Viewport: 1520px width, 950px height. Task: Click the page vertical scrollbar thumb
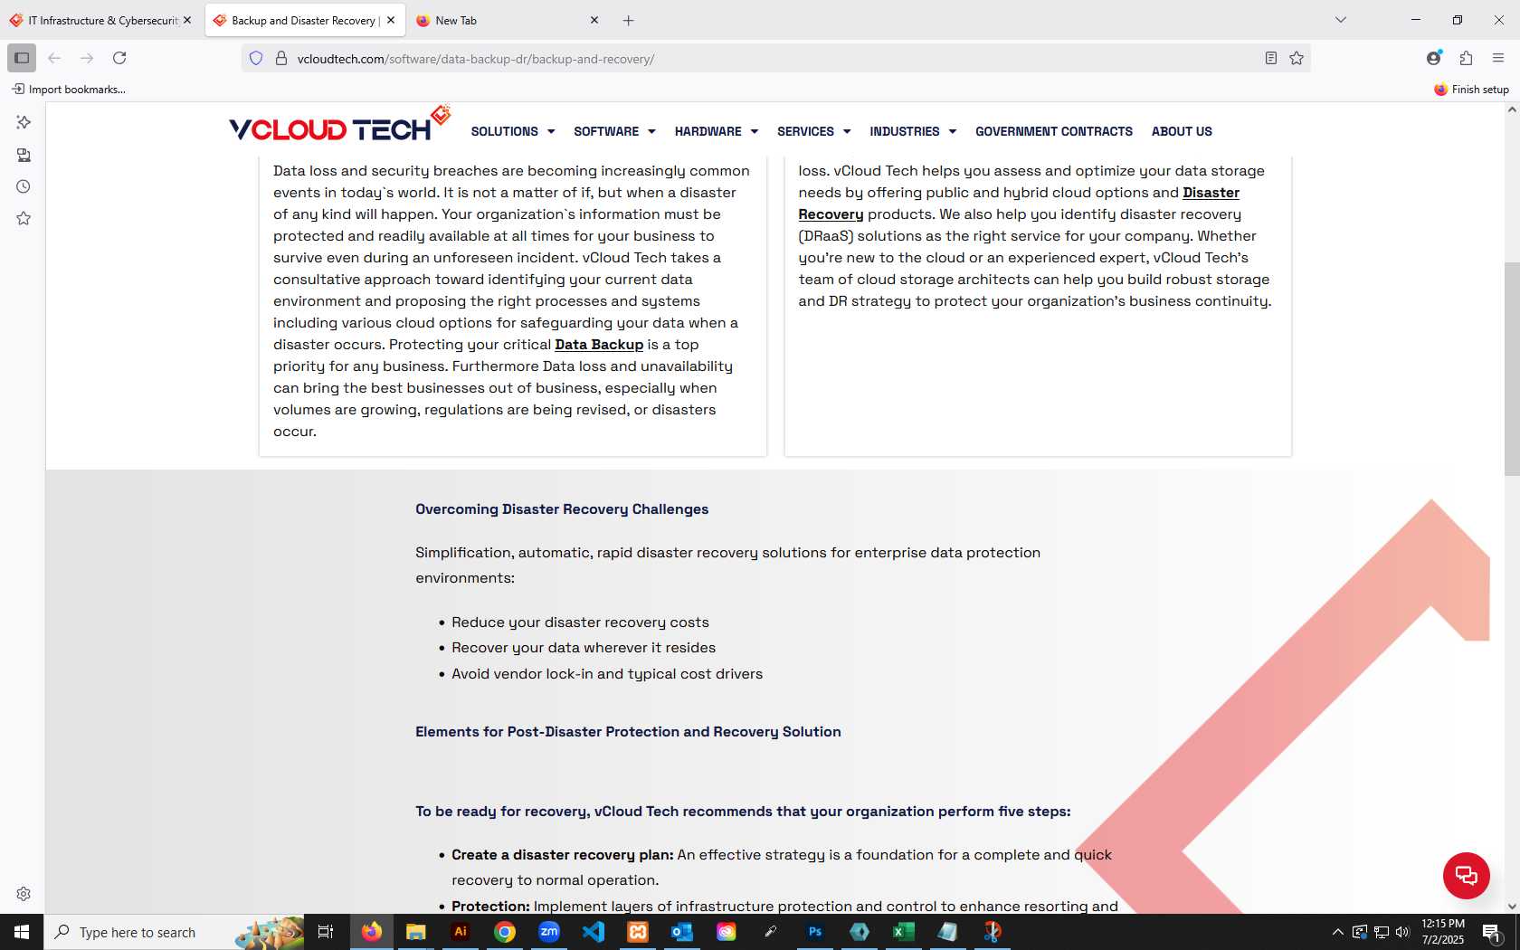point(1512,368)
